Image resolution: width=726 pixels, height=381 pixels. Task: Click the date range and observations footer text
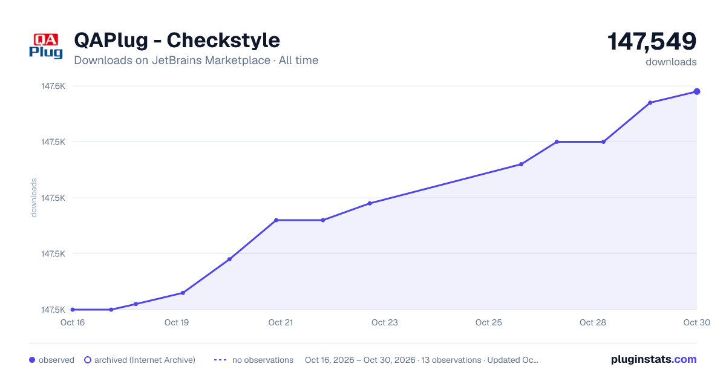click(x=422, y=360)
